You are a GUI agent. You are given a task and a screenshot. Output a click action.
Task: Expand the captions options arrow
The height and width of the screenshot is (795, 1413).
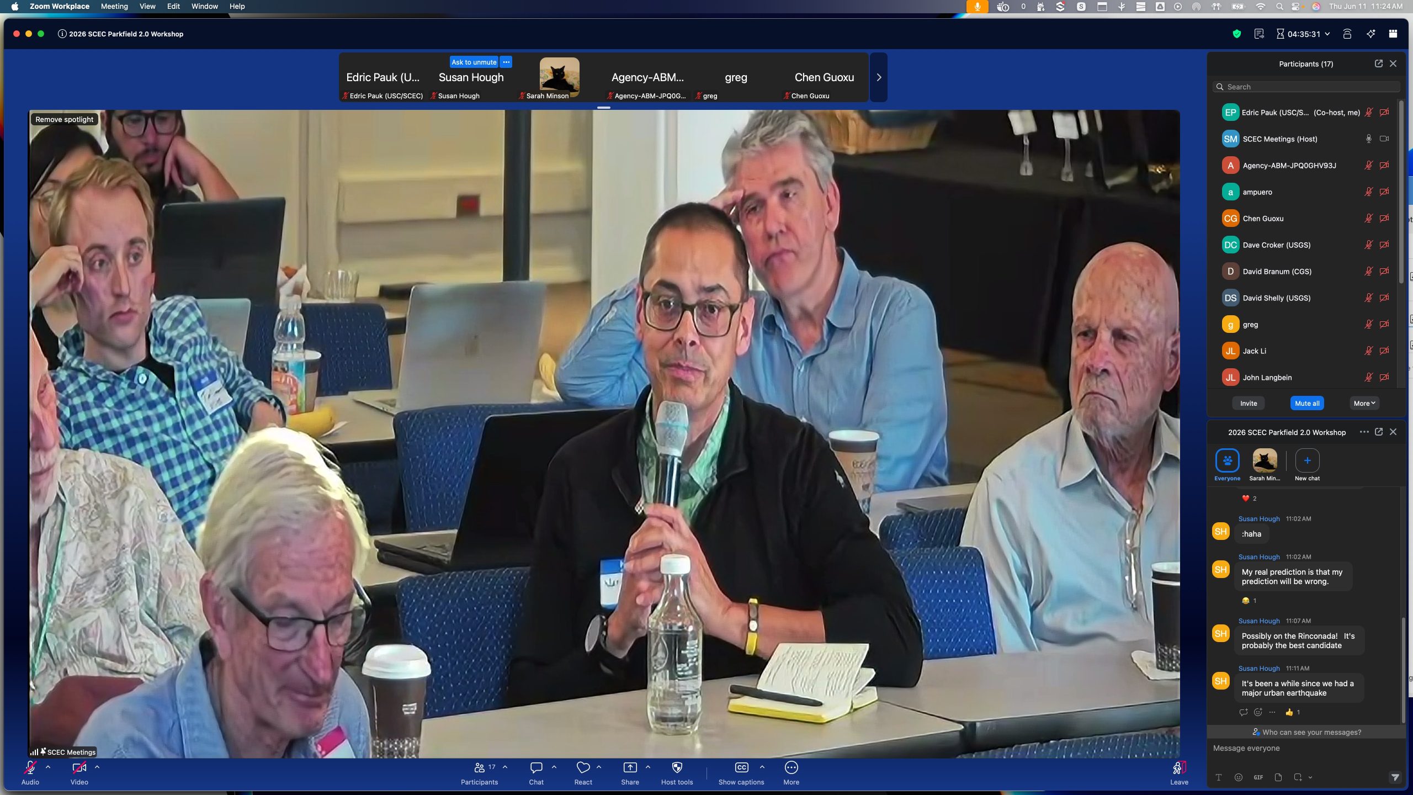click(762, 767)
